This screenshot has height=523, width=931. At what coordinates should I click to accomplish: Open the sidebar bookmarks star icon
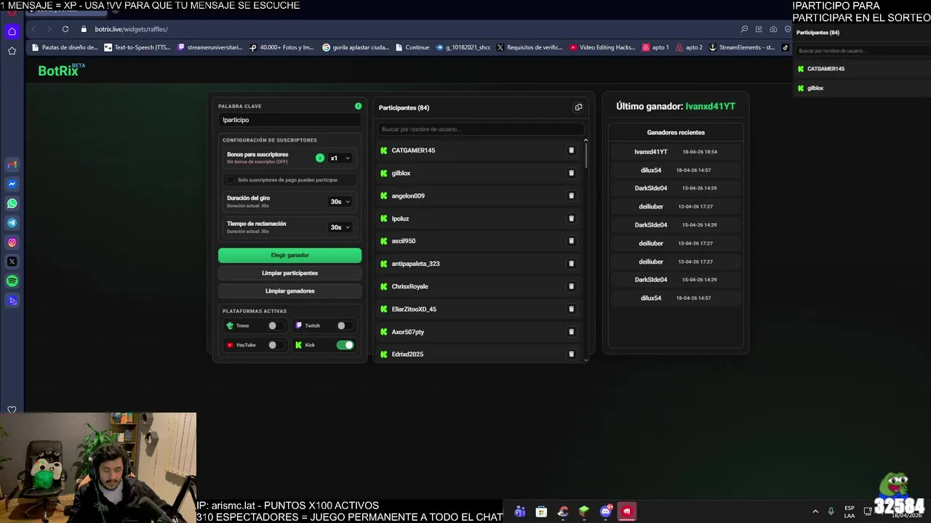point(12,51)
